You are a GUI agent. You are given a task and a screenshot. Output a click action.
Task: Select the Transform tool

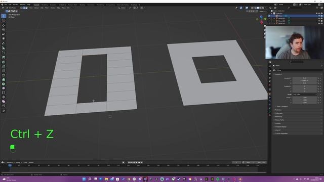(4, 38)
